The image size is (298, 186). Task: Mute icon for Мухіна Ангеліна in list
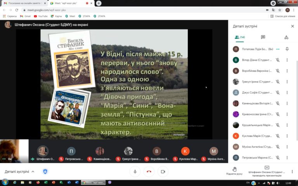[278, 147]
